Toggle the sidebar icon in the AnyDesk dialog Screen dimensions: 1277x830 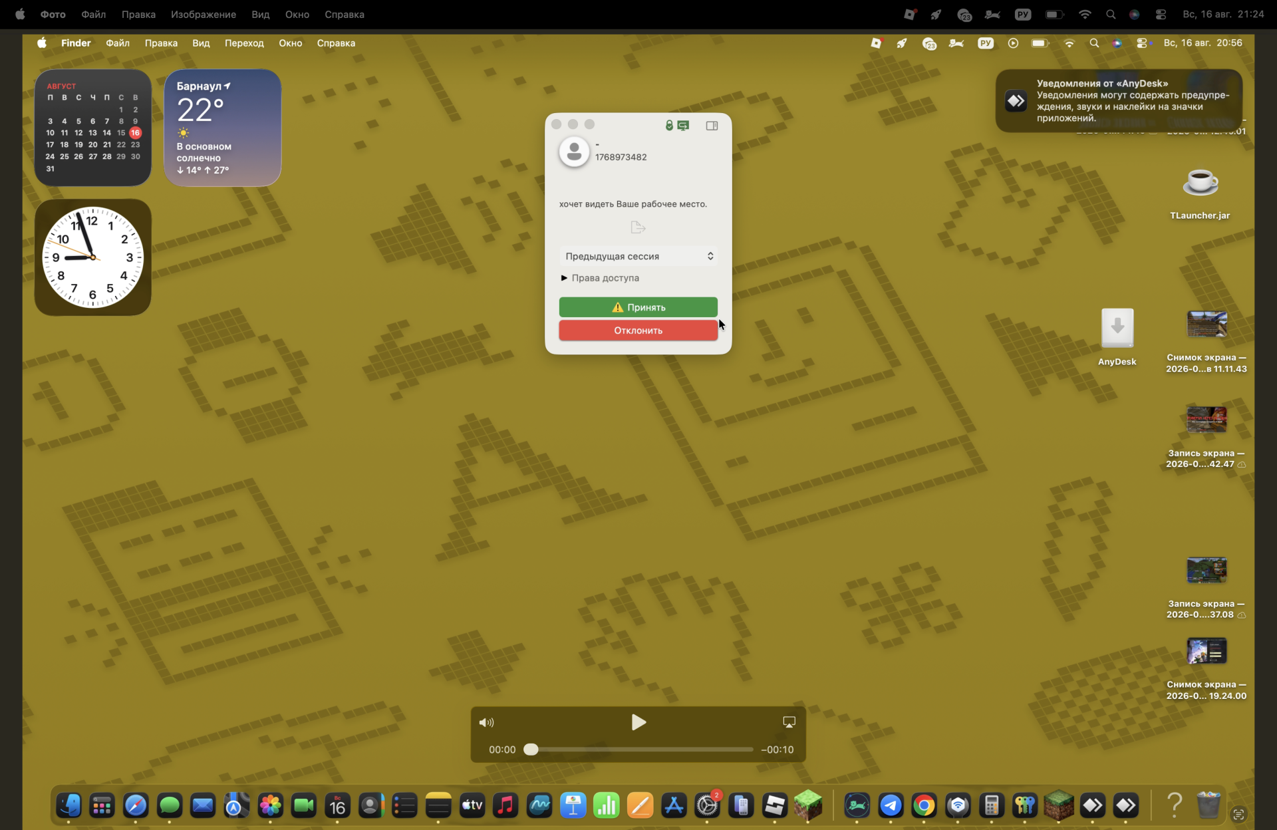click(x=712, y=126)
